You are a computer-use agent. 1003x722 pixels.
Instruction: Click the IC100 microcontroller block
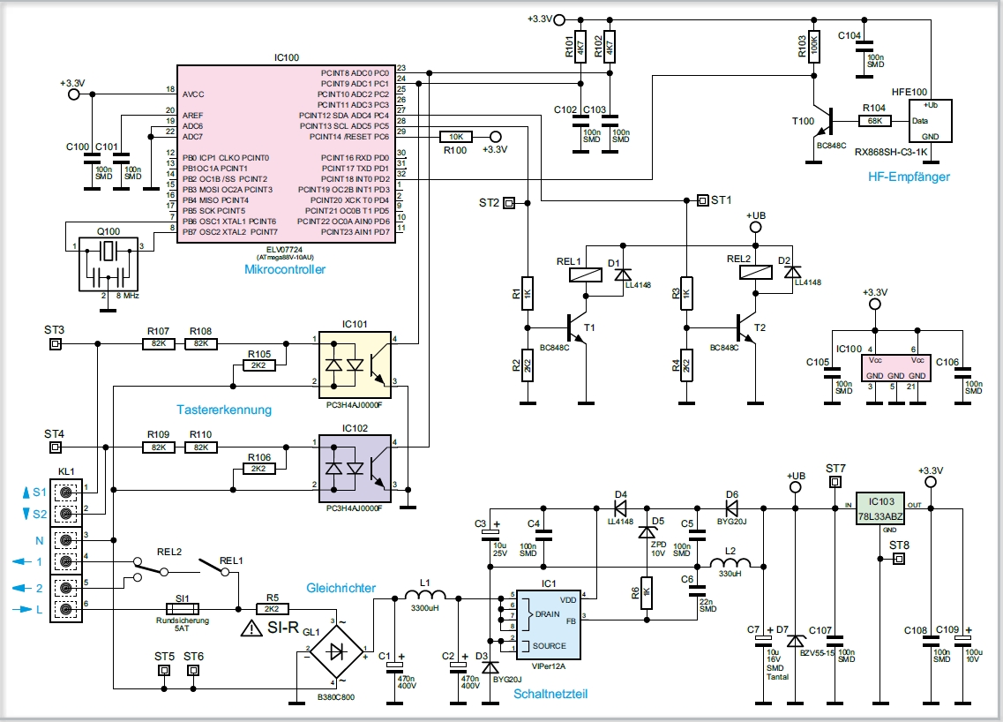click(286, 154)
